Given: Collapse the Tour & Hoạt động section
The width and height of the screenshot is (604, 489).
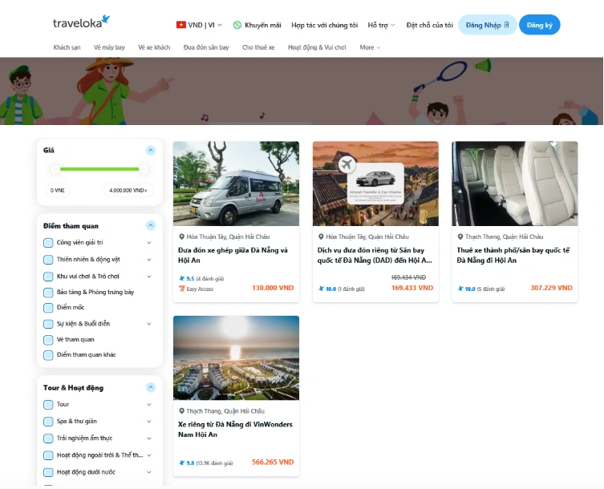Looking at the screenshot, I should (150, 387).
